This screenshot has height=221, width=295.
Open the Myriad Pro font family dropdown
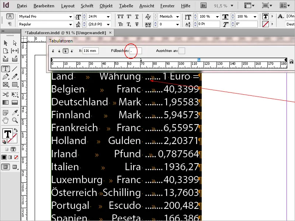pyautogui.click(x=71, y=17)
